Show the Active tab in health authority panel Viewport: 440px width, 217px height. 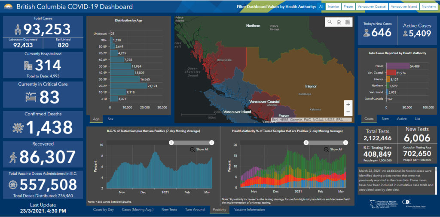401,119
